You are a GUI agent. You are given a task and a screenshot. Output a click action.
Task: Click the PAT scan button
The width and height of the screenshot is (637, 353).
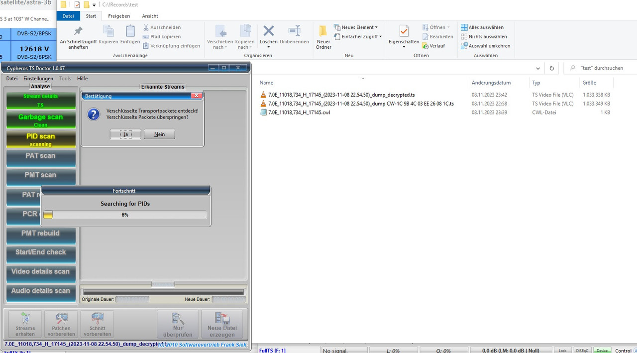[41, 159]
